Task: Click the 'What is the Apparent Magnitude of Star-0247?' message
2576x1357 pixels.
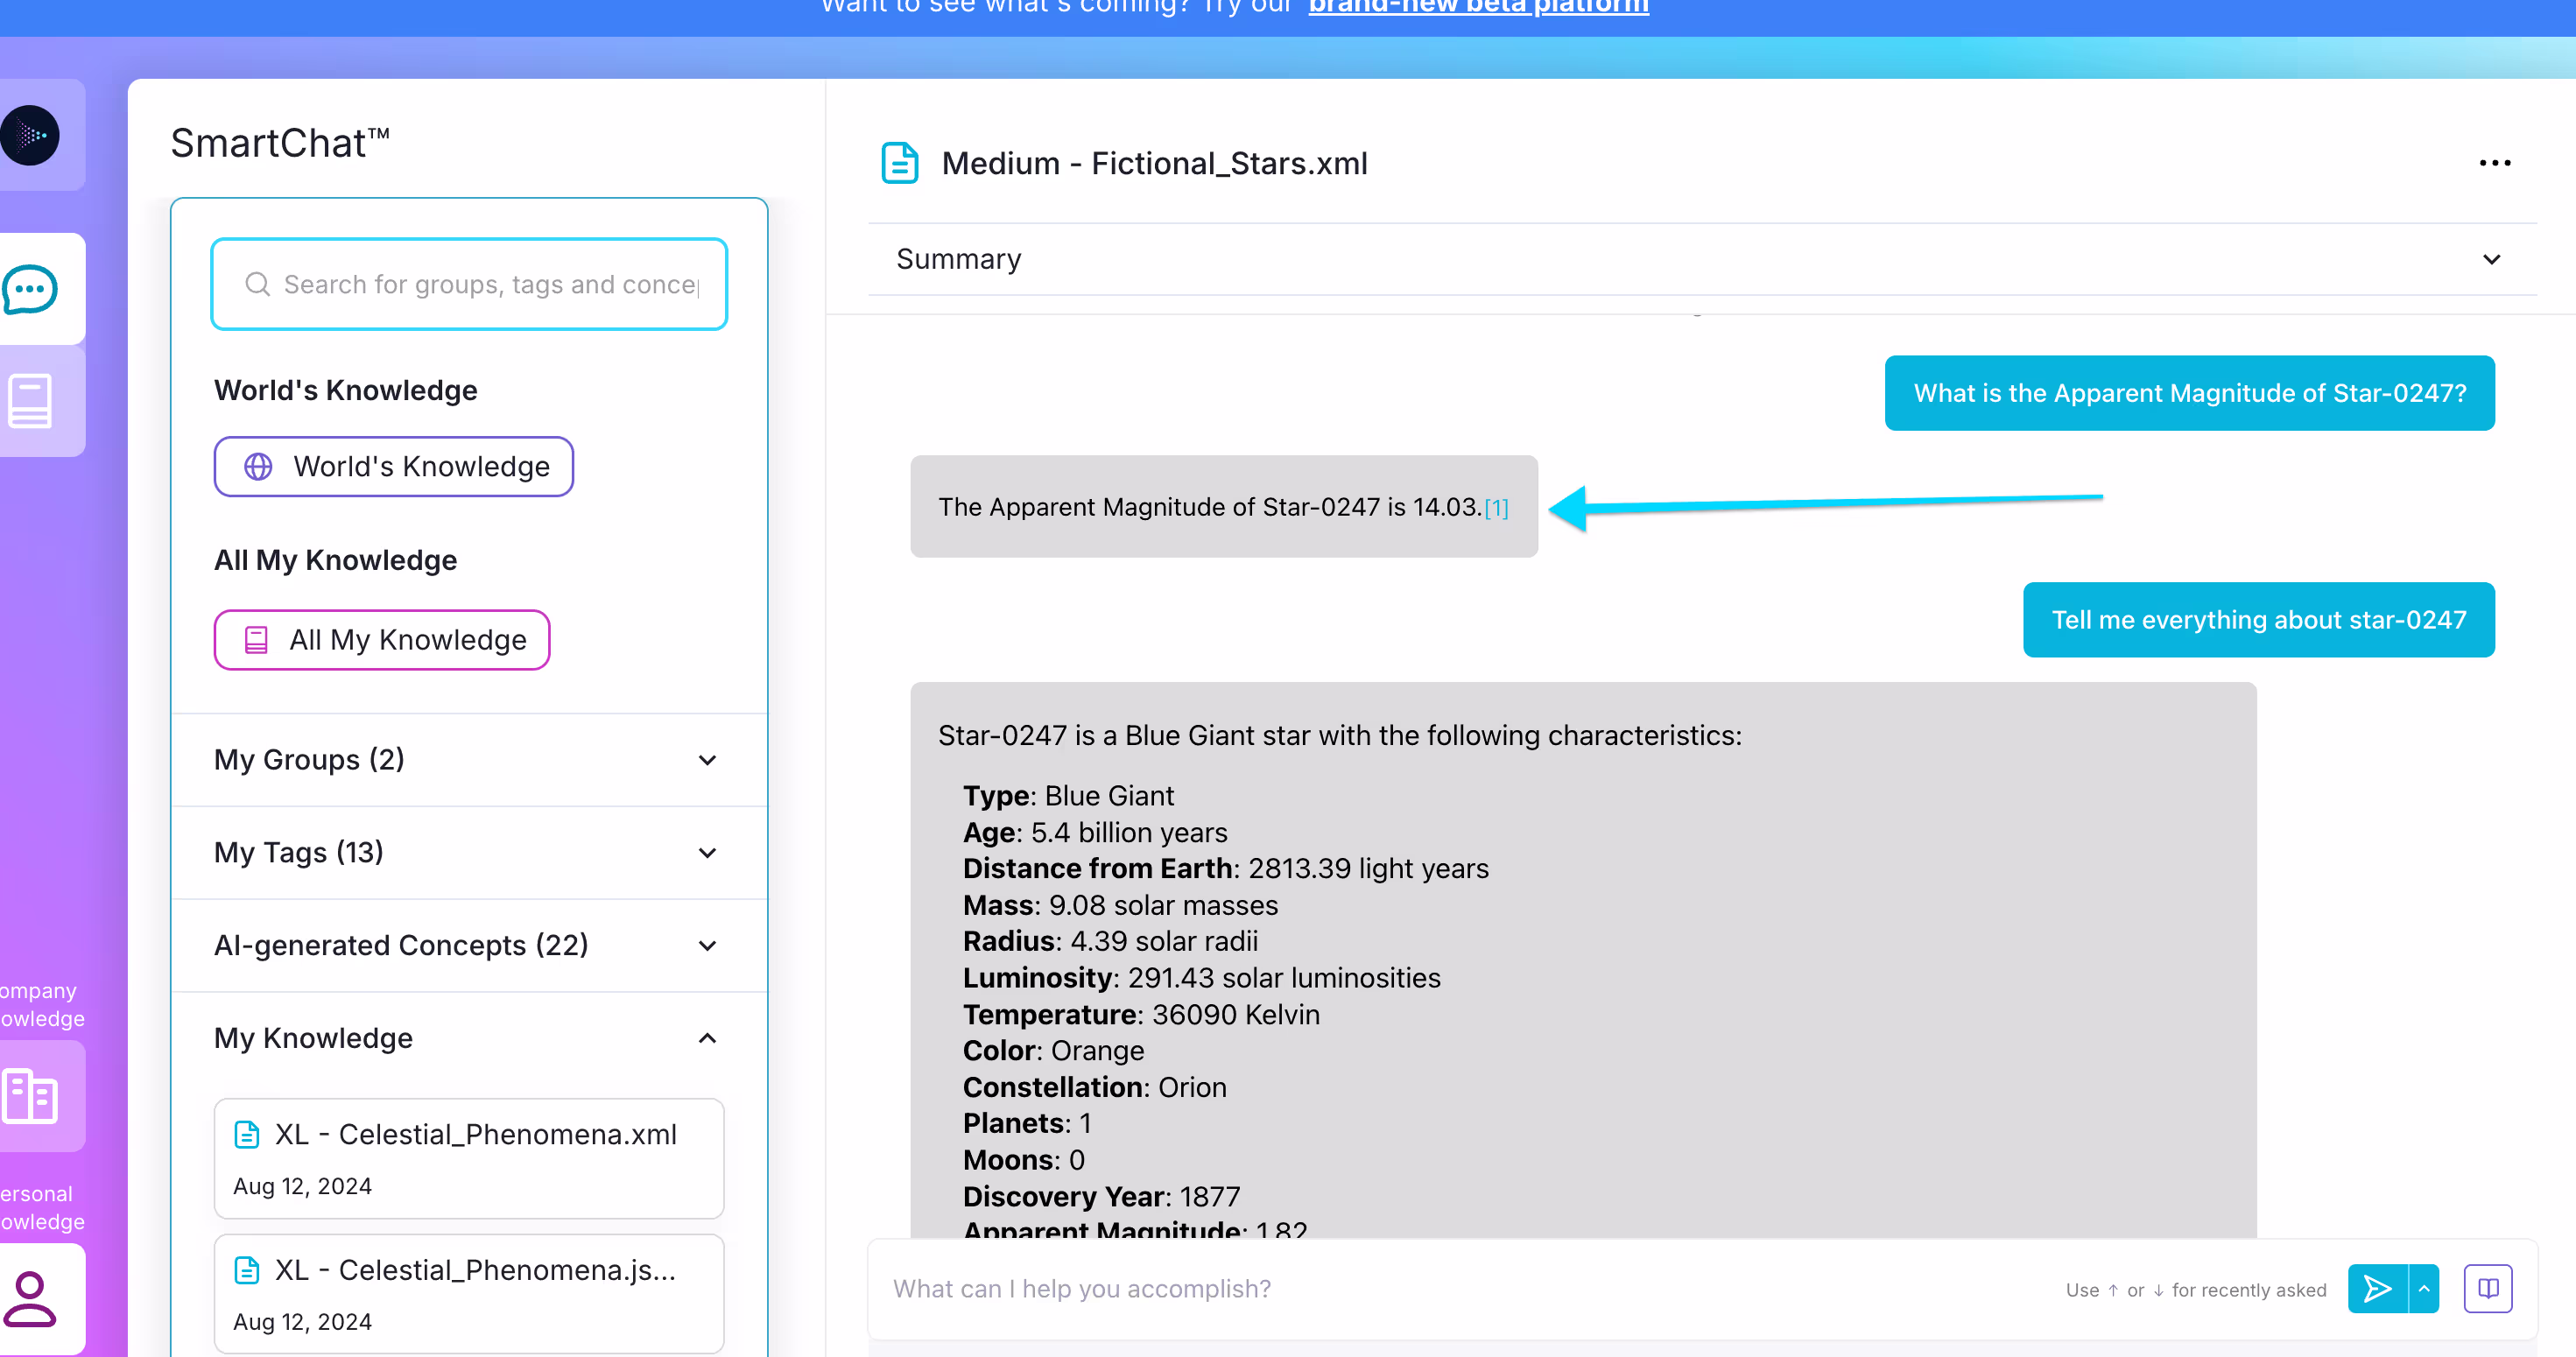Action: click(x=2190, y=393)
